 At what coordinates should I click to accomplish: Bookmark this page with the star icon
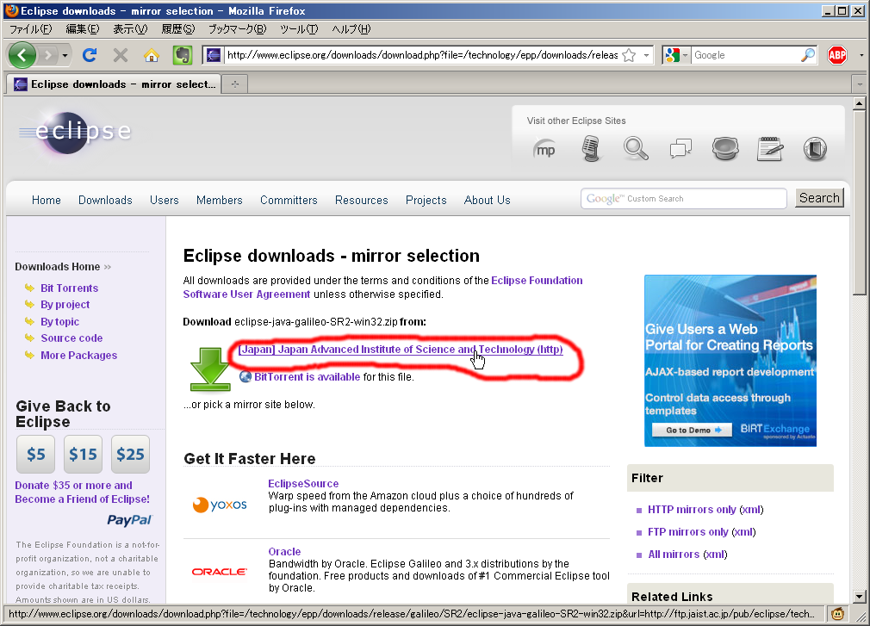(x=629, y=55)
